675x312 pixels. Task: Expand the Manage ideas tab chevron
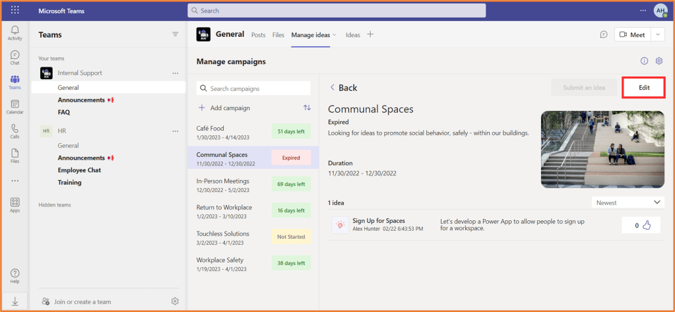(x=335, y=35)
